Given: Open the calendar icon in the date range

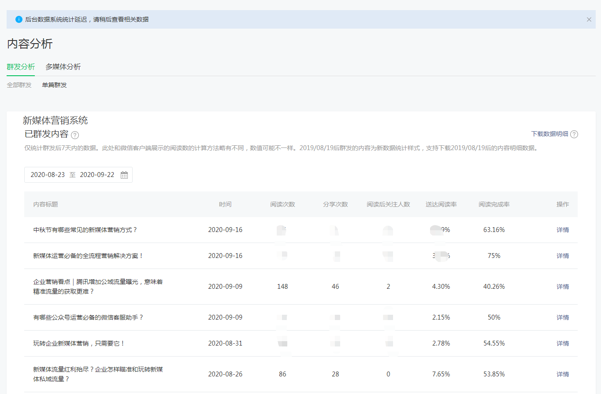Looking at the screenshot, I should coord(124,175).
